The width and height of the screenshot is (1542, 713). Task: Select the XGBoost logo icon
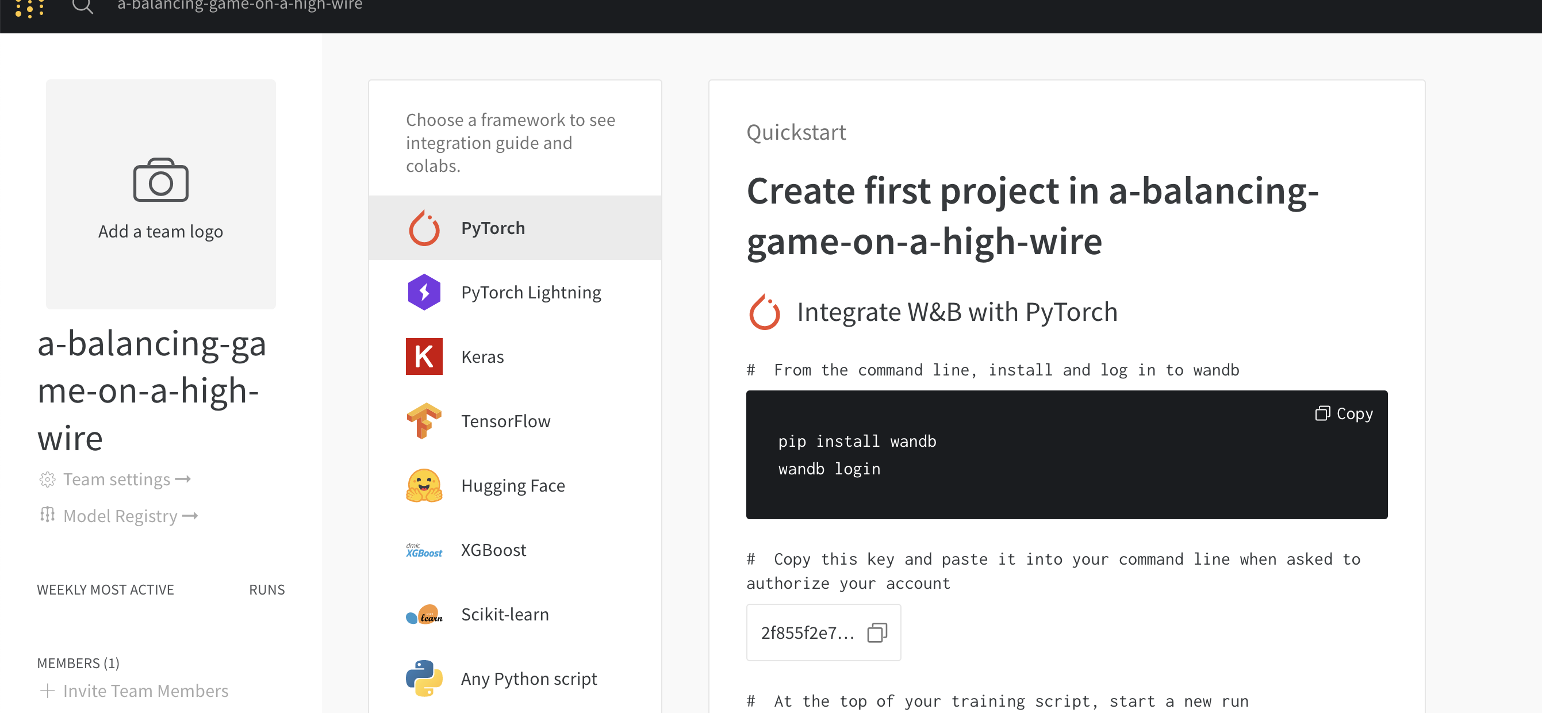pos(424,550)
